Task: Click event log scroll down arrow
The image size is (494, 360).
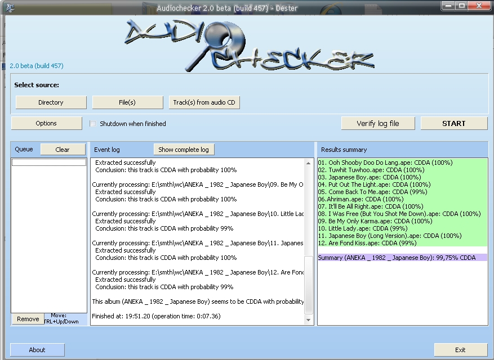Action: pos(308,319)
